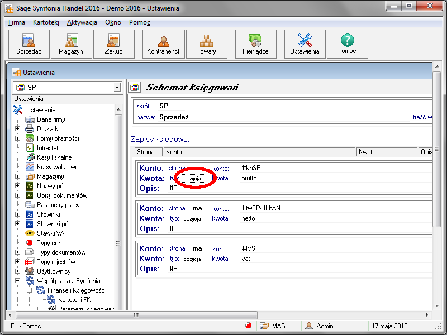Open the Magazyn toolbar button
The height and width of the screenshot is (335, 447).
71,44
